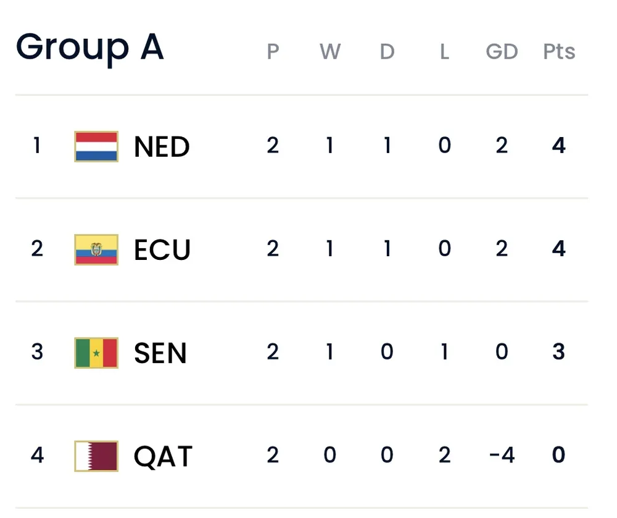
Task: Select the P (played) column header
Action: 273,52
